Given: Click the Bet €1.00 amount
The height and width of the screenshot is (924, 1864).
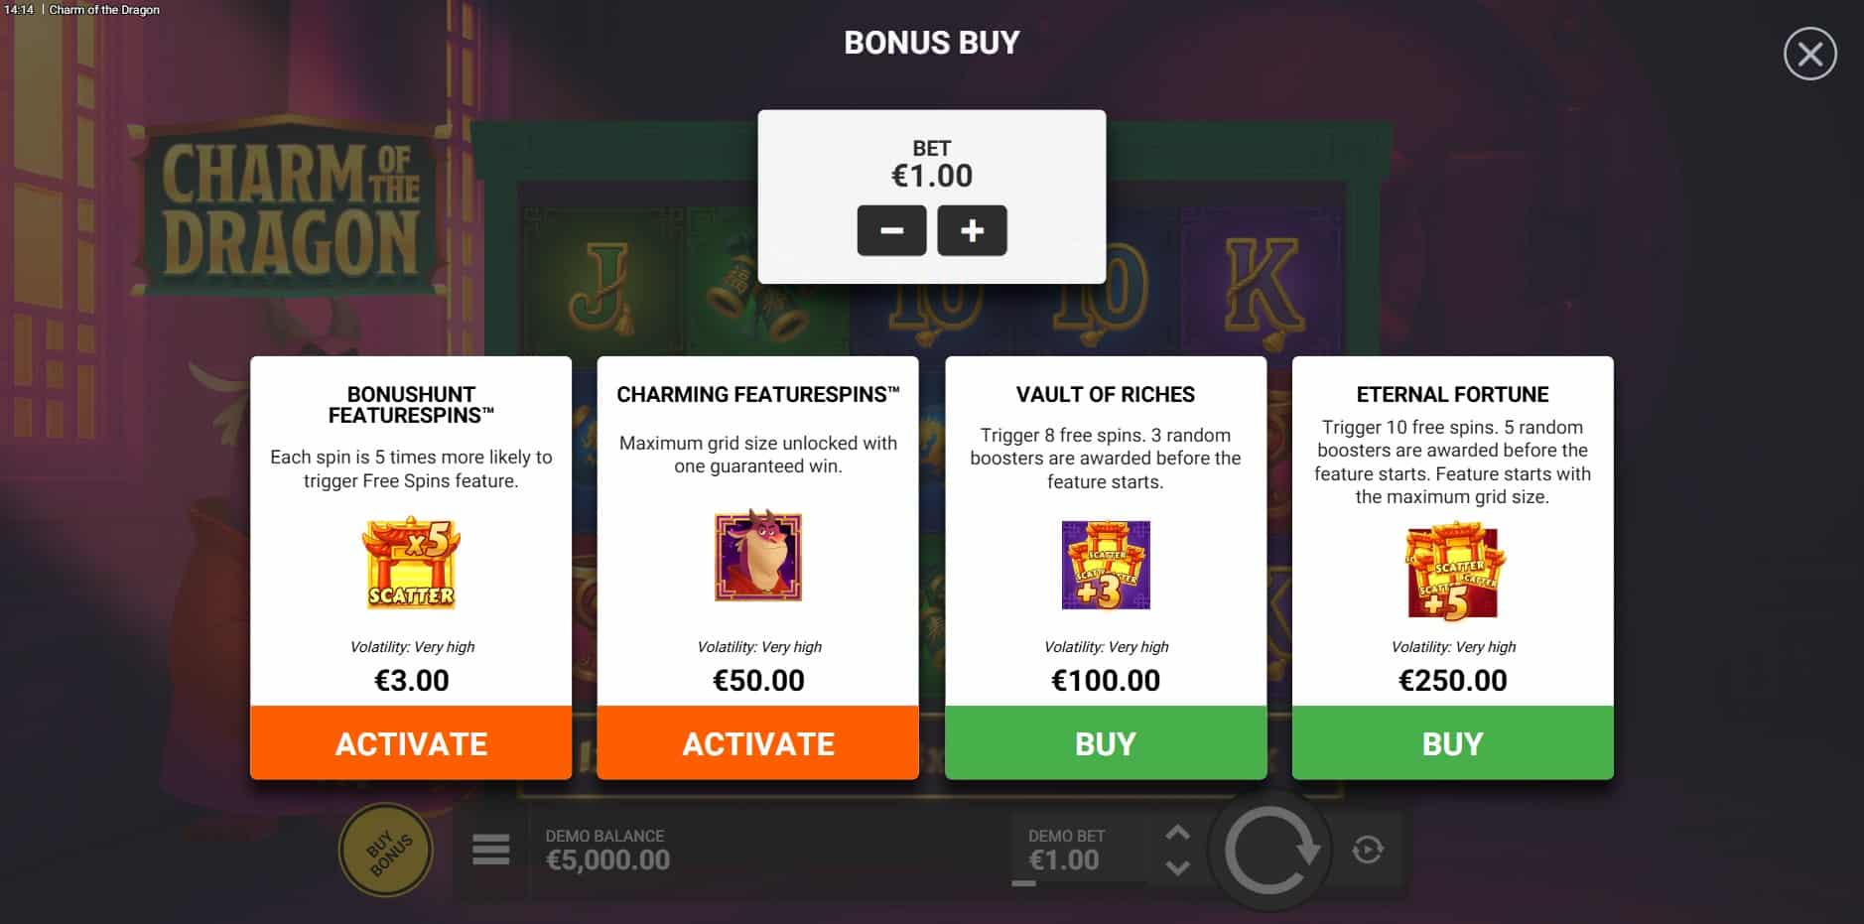Looking at the screenshot, I should point(932,176).
